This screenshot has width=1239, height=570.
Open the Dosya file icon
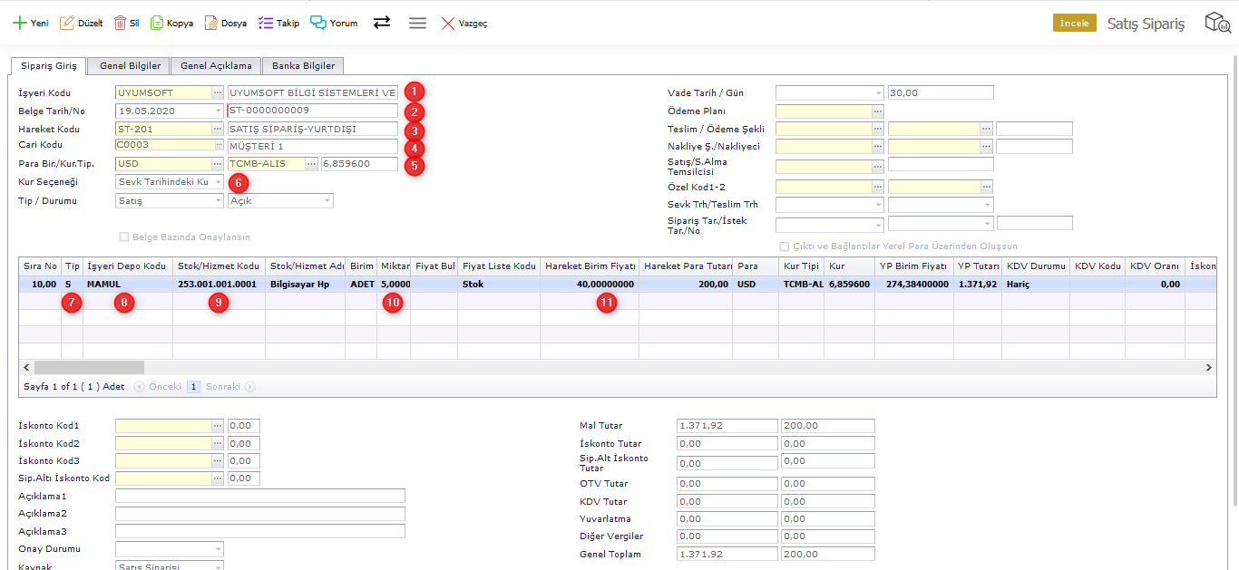pos(211,23)
